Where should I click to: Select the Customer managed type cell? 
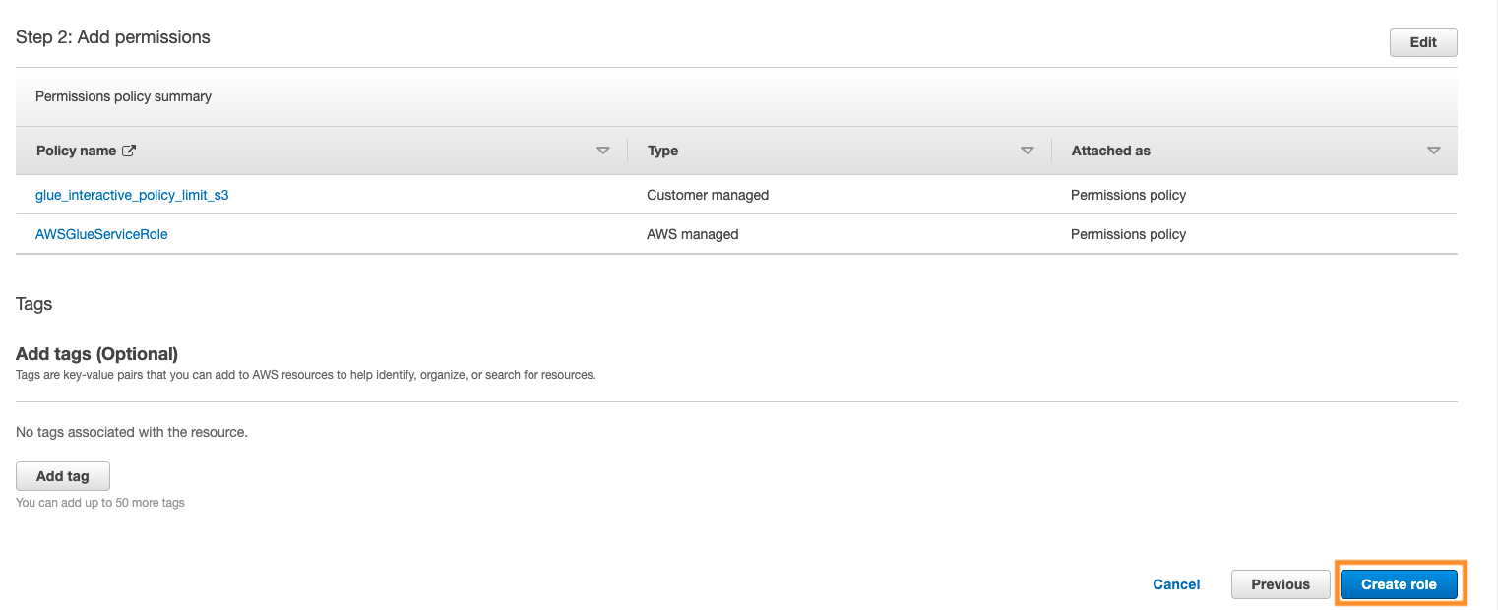coord(708,195)
